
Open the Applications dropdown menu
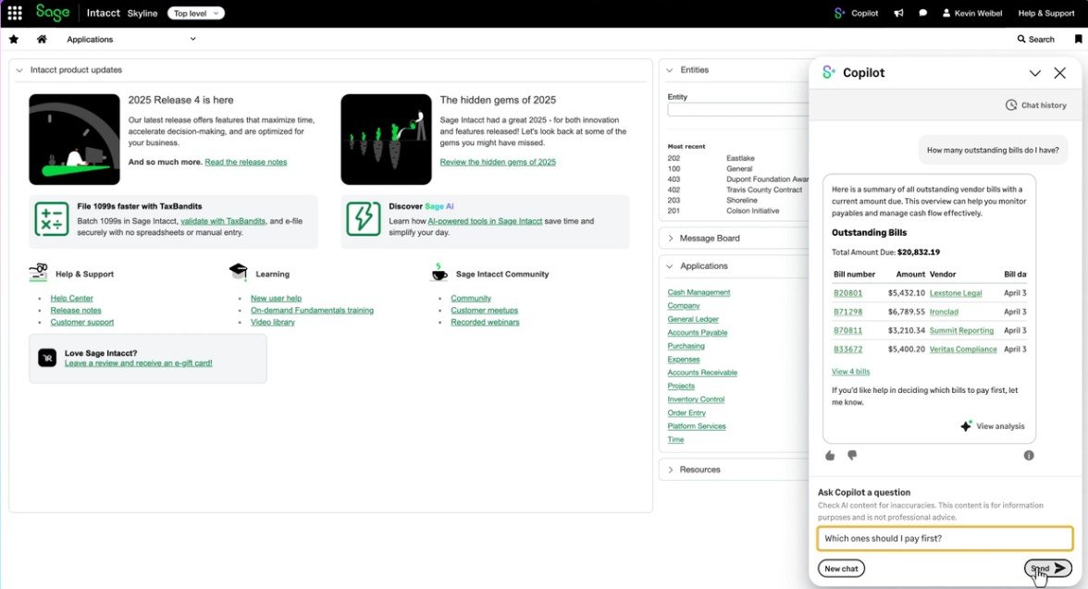tap(131, 40)
